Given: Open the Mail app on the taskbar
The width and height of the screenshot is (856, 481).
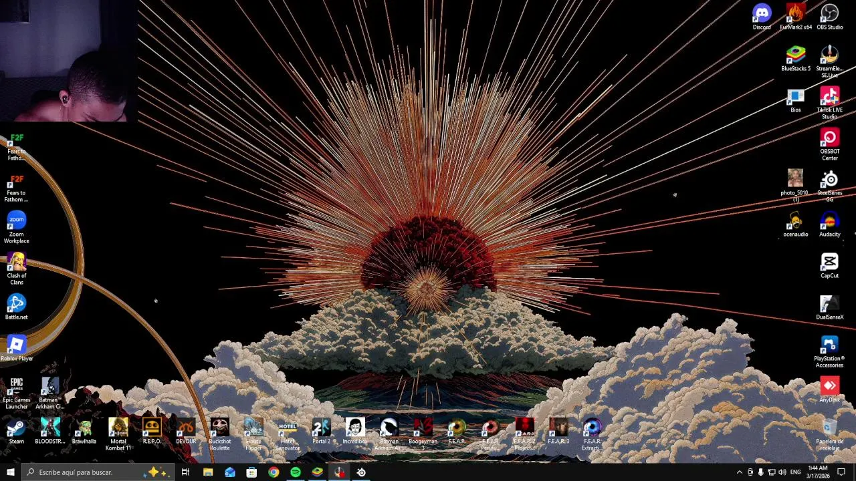Looking at the screenshot, I should pyautogui.click(x=230, y=472).
